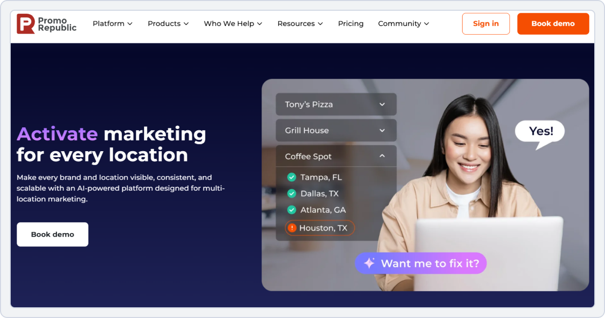Click the green checkmark beside Dallas, TX
Viewport: 605px width, 318px height.
coord(291,193)
